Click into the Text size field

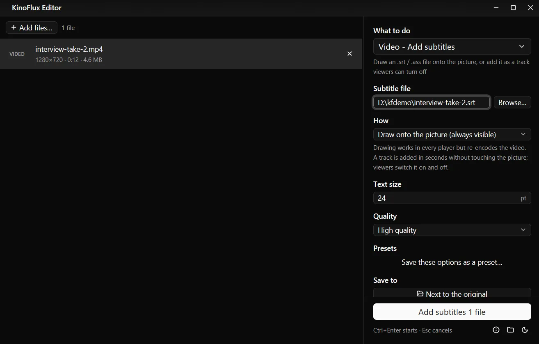452,198
